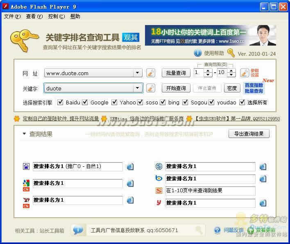This screenshot has width=290, height=244.
Task: Open the 定制自己的登陆软件 ad link
Action: point(61,118)
